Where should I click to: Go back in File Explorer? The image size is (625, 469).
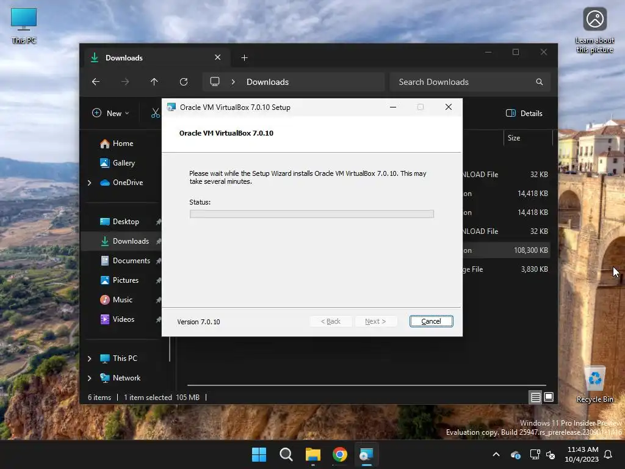click(96, 82)
